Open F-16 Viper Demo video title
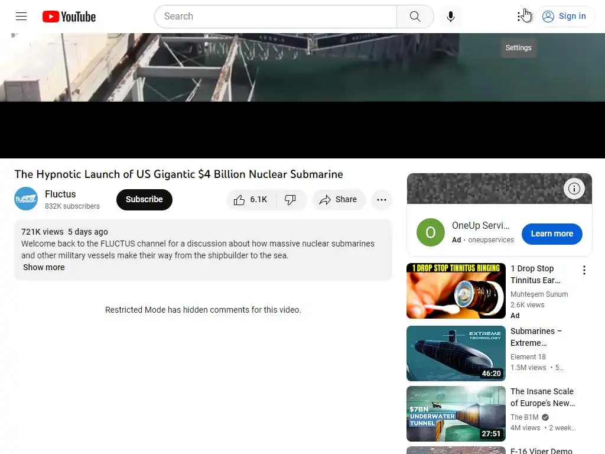 tap(541, 450)
